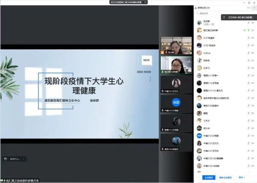Expand options on the viewing-screen top bar

point(146,2)
